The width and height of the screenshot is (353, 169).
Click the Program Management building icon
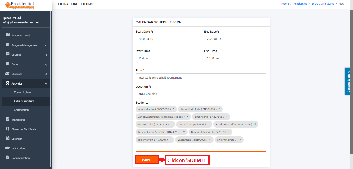[x=7, y=45]
